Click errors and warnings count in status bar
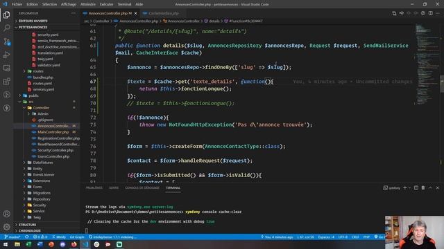This screenshot has height=249, width=444. (40, 237)
